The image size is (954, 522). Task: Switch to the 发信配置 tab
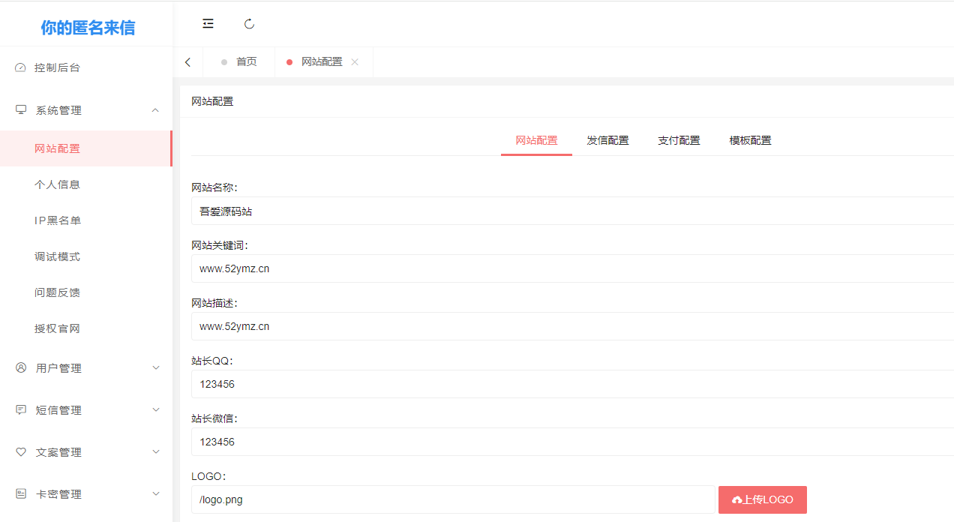(607, 140)
